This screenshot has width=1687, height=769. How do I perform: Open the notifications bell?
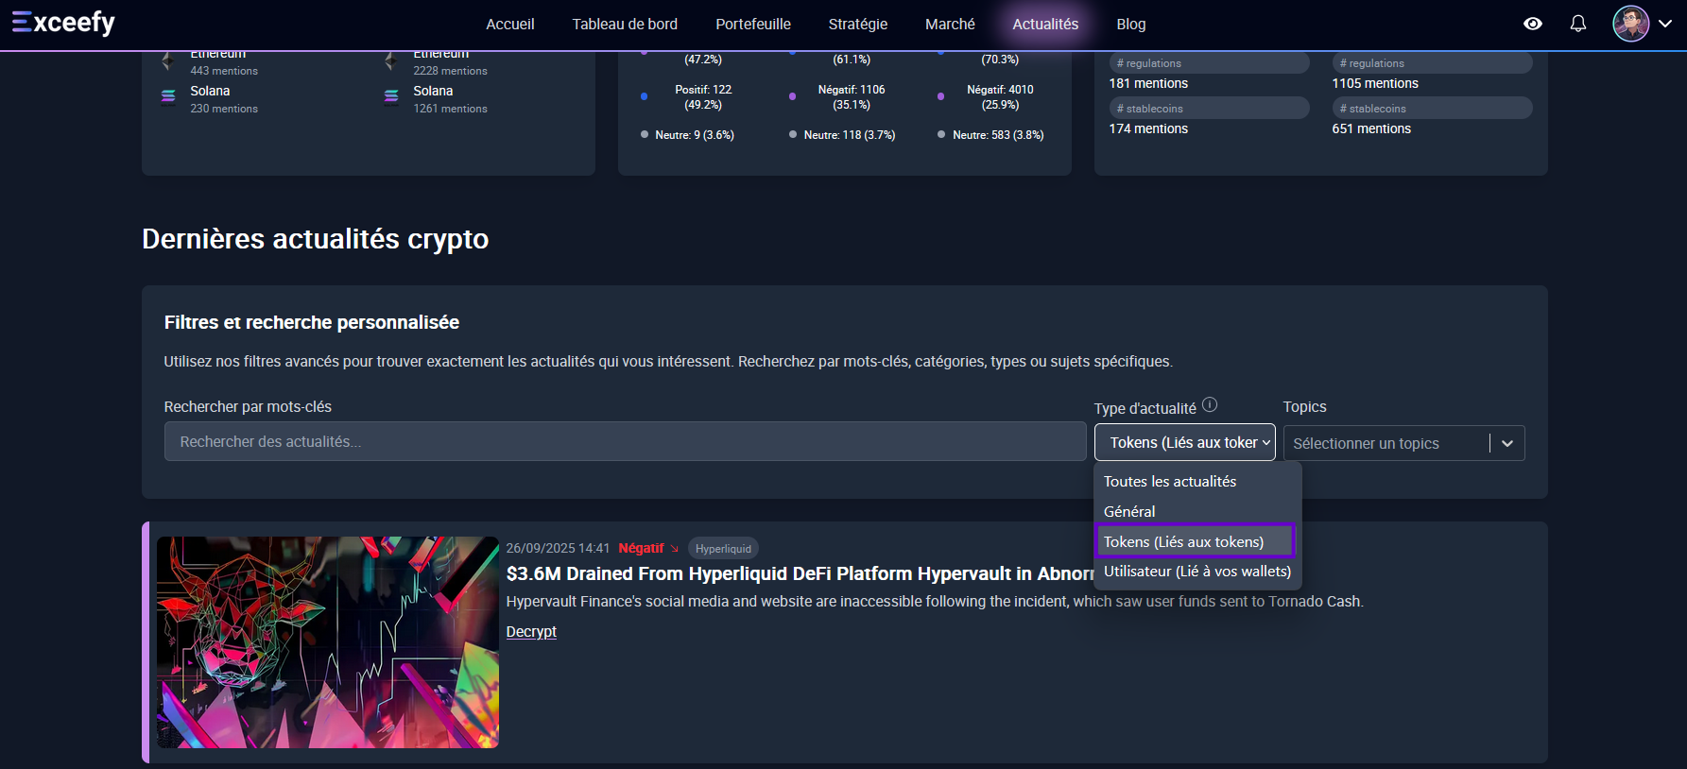click(x=1578, y=24)
